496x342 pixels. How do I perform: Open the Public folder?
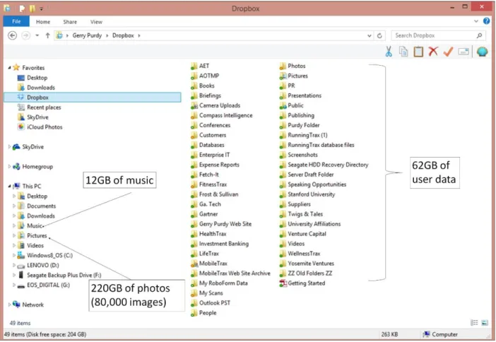[x=291, y=105]
